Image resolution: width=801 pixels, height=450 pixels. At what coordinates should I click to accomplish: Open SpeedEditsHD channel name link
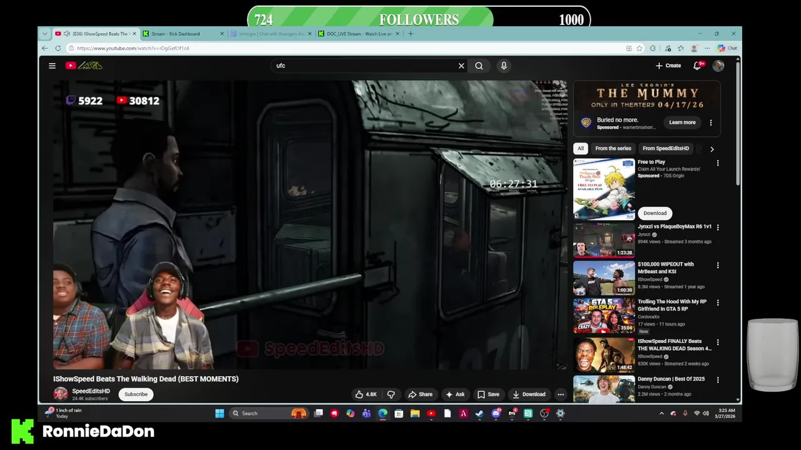coord(91,391)
